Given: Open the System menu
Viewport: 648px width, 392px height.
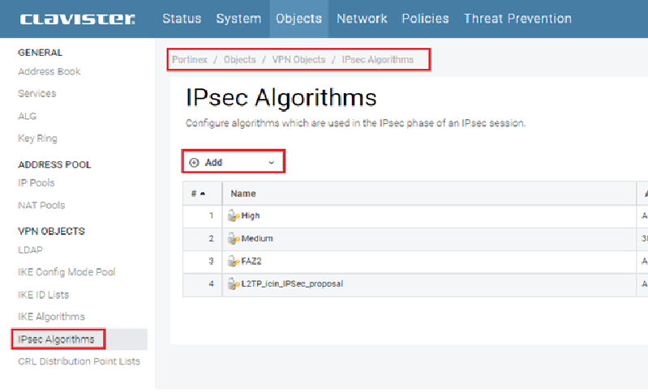Looking at the screenshot, I should [238, 19].
